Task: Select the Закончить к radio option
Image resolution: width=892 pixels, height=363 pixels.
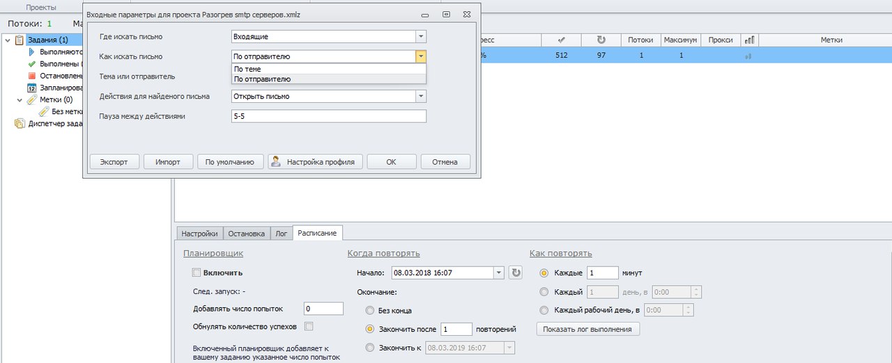Action: 369,347
